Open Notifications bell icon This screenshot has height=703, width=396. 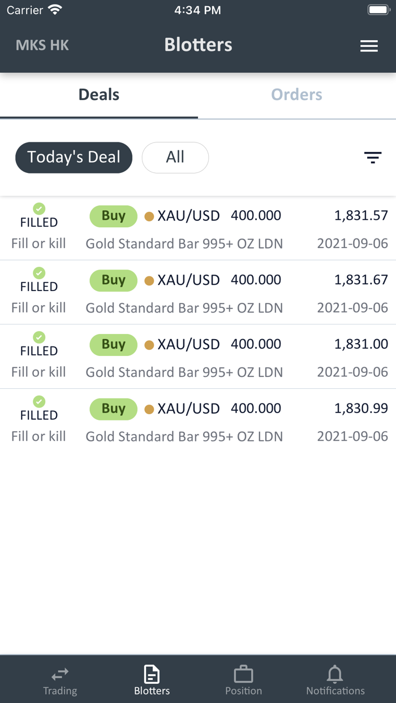click(x=335, y=674)
